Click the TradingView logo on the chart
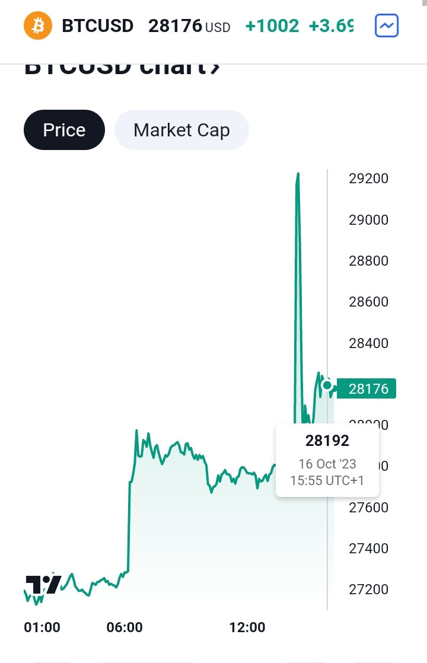The height and width of the screenshot is (663, 427). [43, 584]
